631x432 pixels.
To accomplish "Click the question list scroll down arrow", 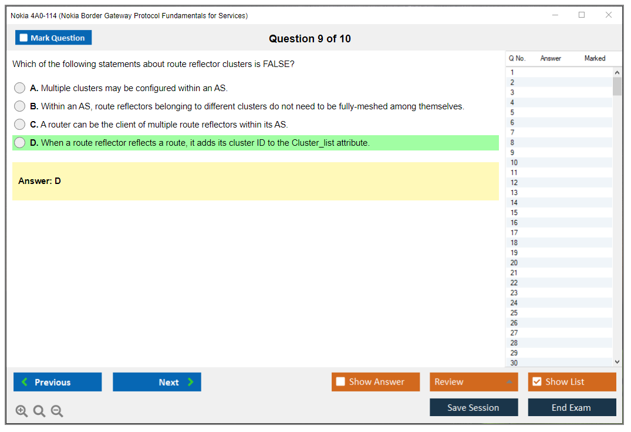I will point(617,362).
